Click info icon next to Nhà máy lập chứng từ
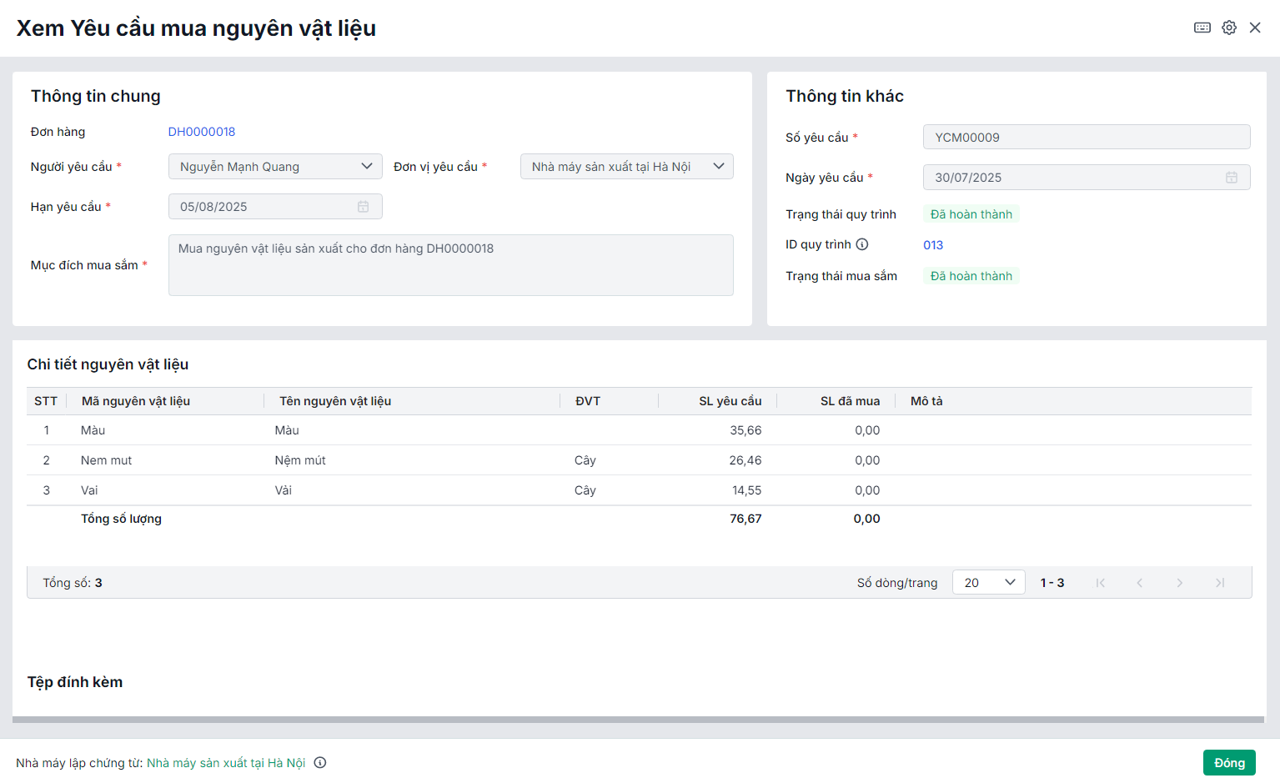 pyautogui.click(x=320, y=762)
